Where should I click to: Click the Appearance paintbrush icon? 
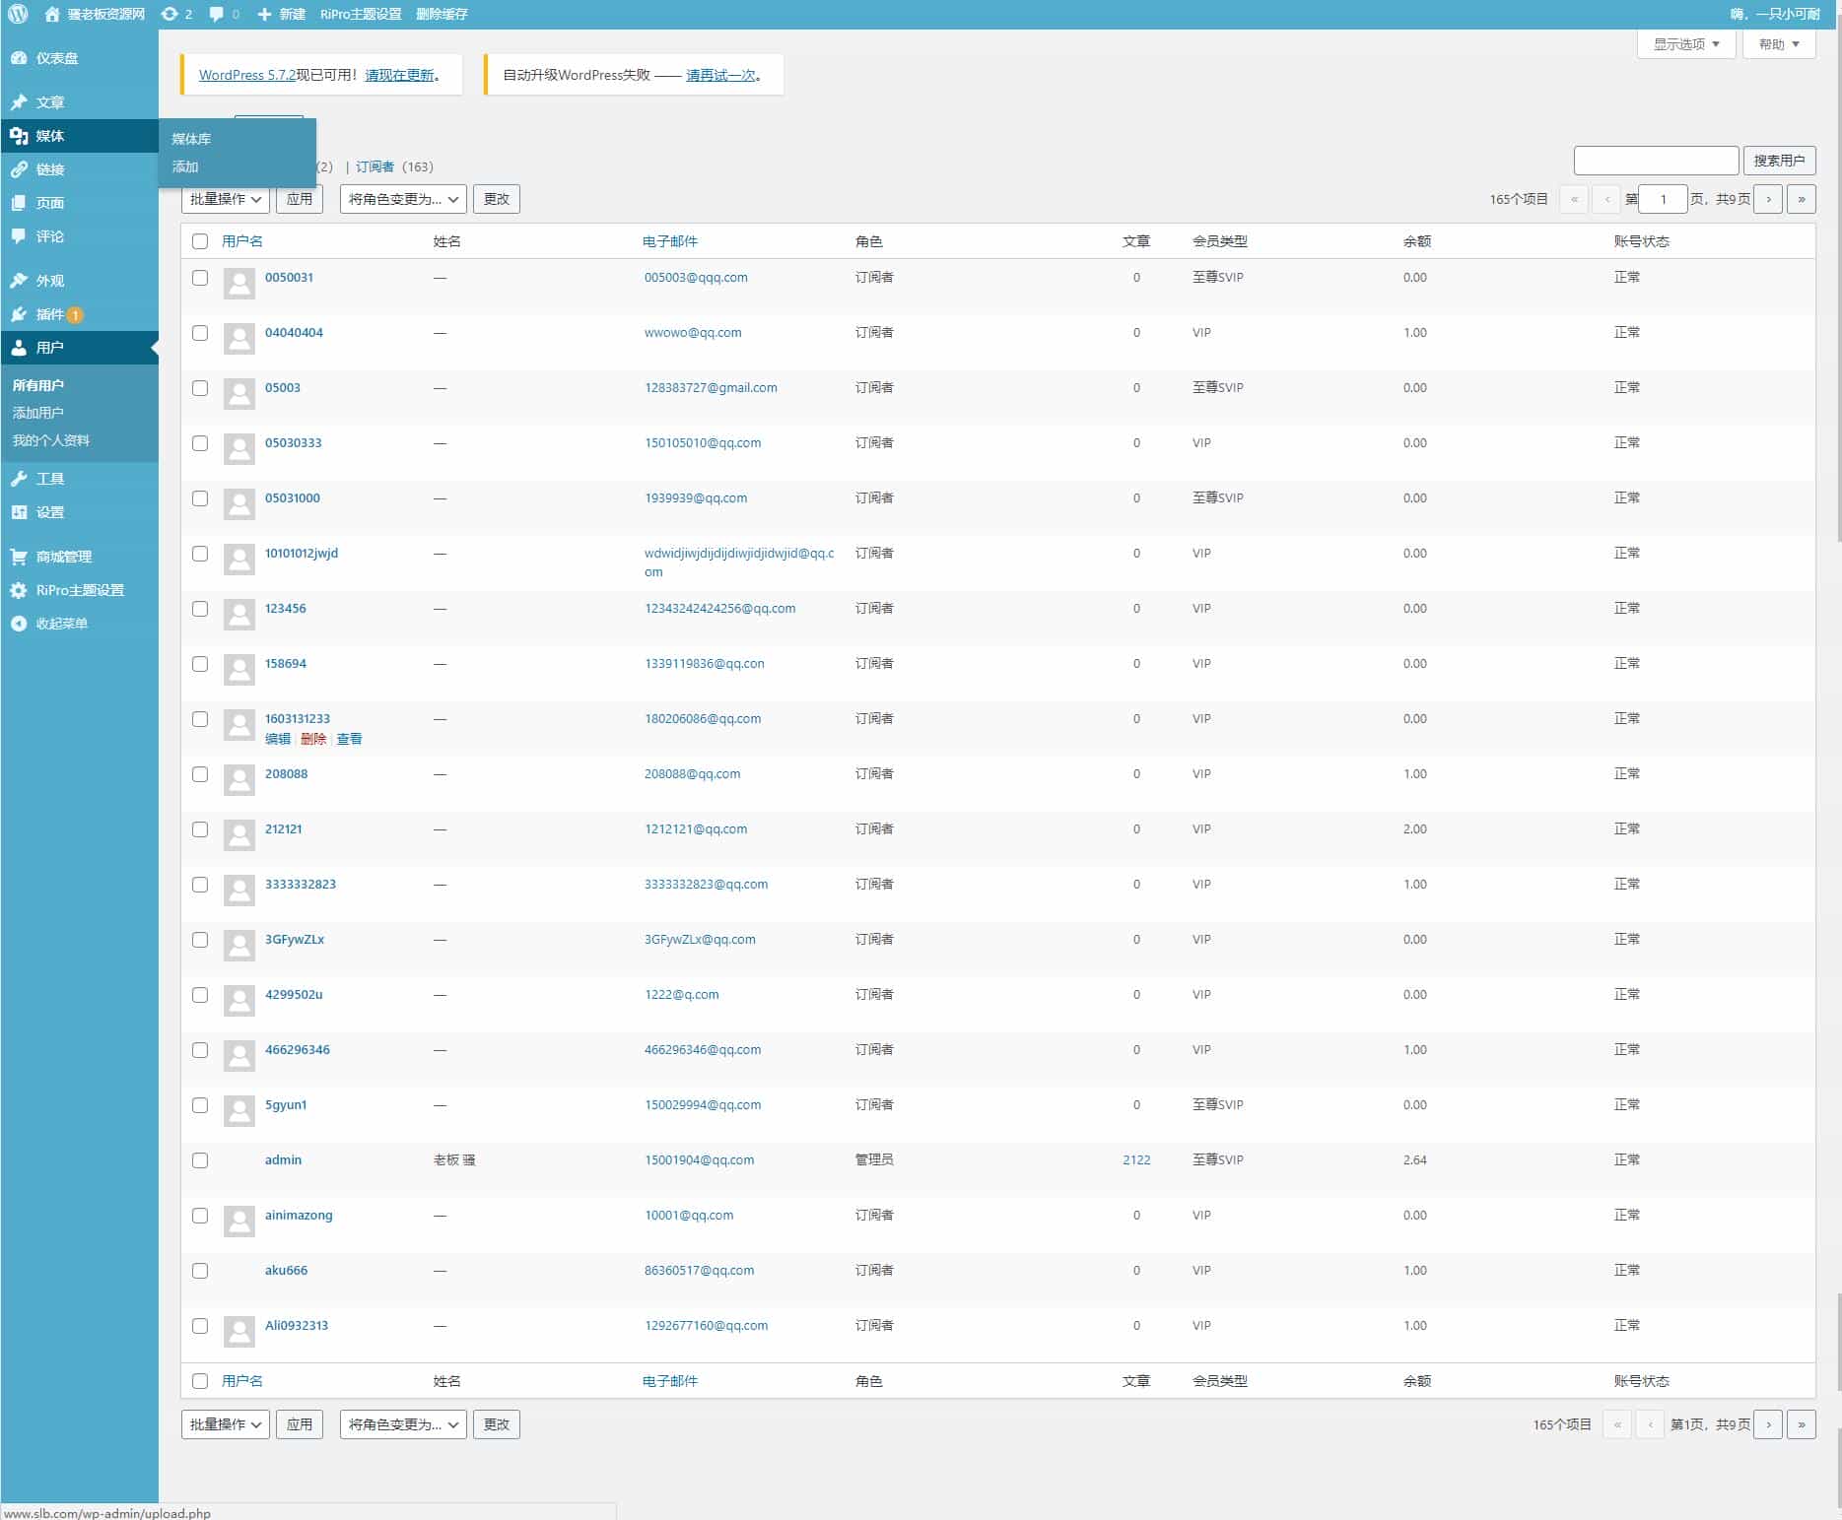[x=19, y=281]
